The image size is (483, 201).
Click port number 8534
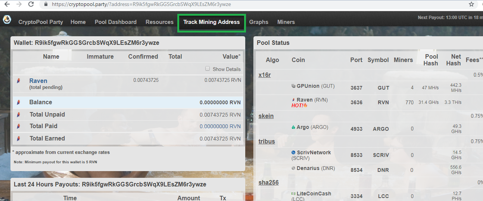356,170
